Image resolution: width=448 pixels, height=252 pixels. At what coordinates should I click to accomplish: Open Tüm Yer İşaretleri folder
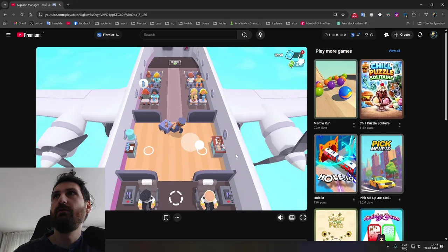(431, 23)
